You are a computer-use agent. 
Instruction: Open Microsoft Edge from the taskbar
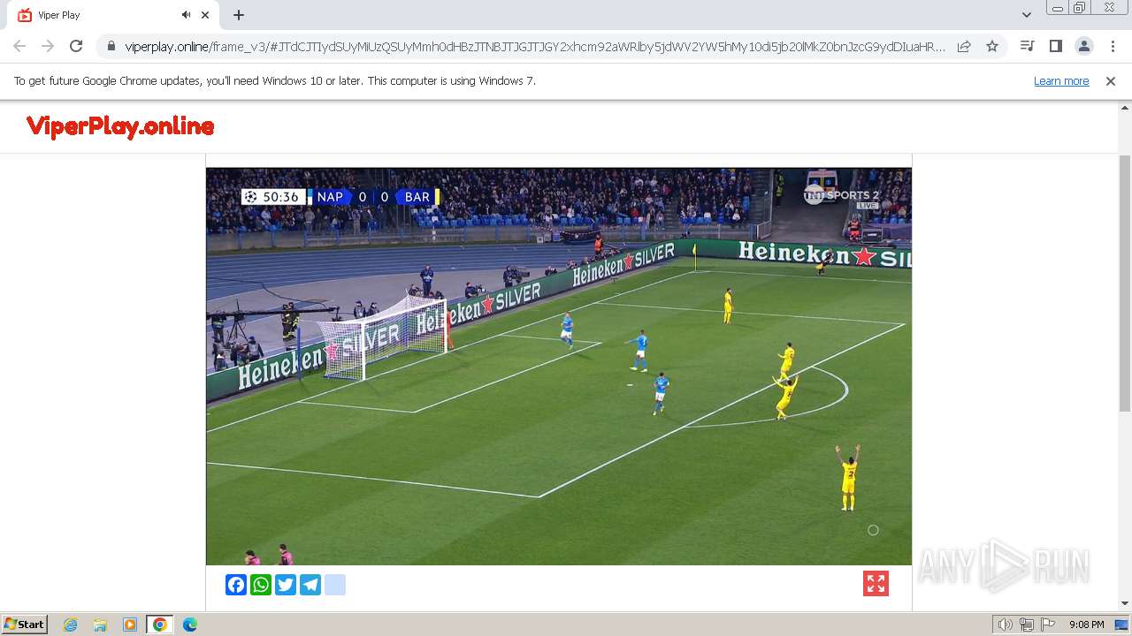(x=189, y=625)
